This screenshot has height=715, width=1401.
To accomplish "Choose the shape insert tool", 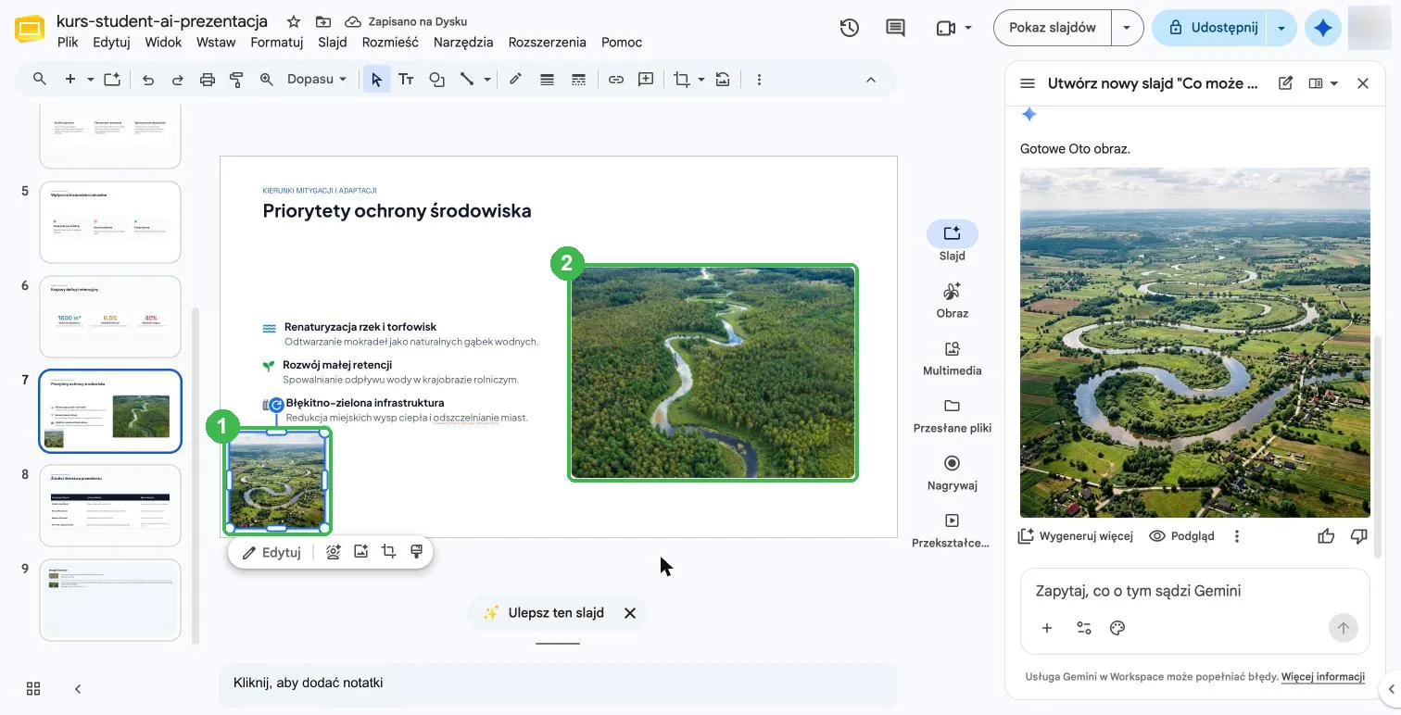I will coord(437,80).
